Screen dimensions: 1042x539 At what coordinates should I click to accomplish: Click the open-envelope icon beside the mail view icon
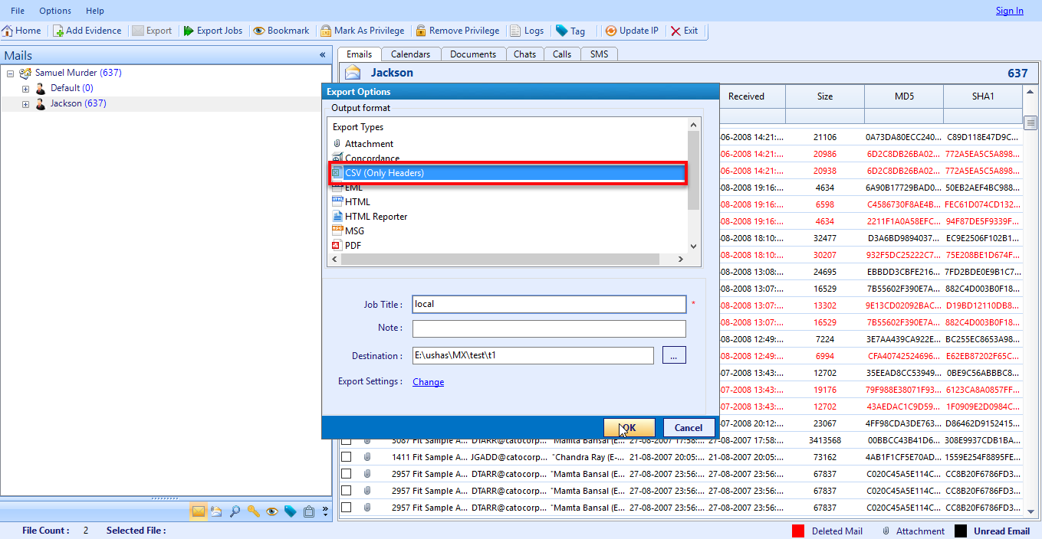pos(216,511)
